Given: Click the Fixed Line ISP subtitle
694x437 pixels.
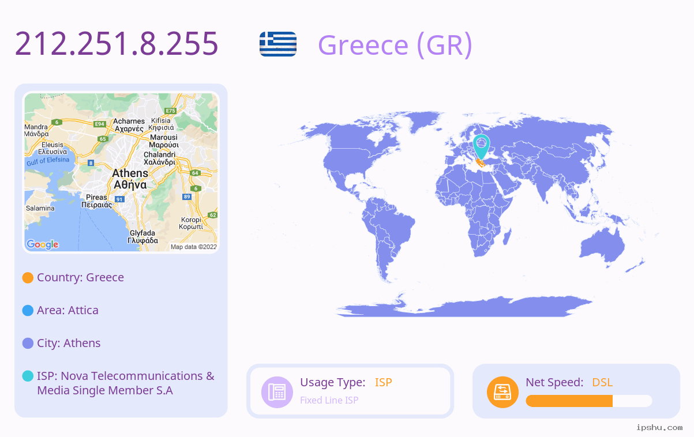Looking at the screenshot, I should [x=329, y=400].
